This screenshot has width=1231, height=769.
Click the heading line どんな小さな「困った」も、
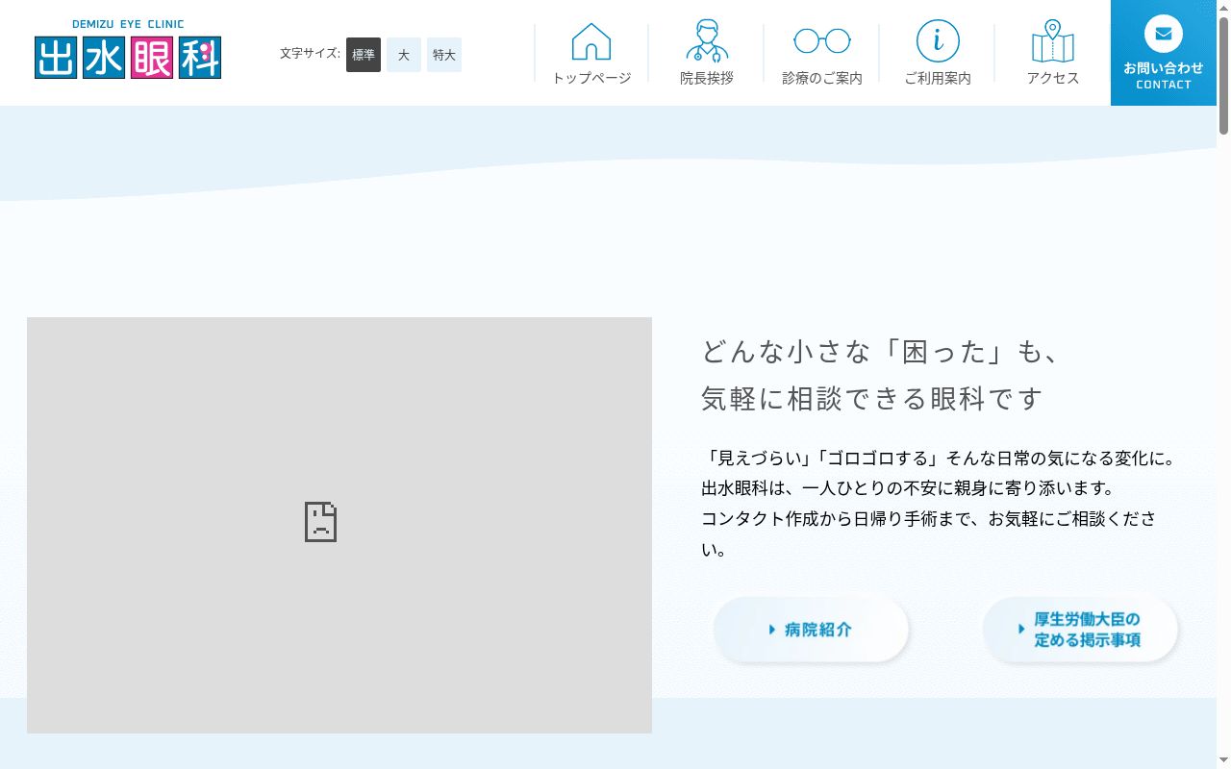coord(882,352)
